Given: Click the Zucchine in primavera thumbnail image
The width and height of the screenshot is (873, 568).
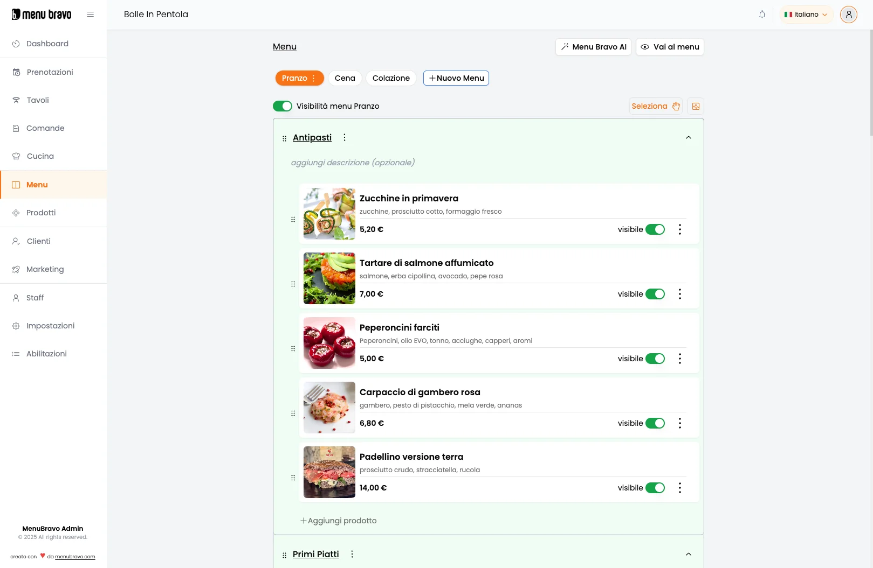Looking at the screenshot, I should tap(329, 214).
